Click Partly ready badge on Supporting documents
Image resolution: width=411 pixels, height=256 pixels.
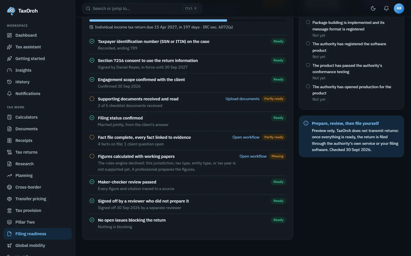click(x=274, y=99)
